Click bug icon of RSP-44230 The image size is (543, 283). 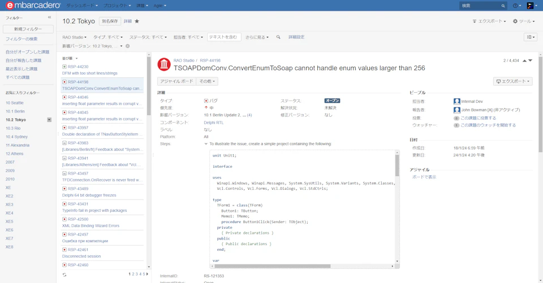(x=64, y=67)
